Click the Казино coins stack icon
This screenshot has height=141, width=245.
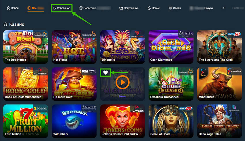[x=5, y=24]
